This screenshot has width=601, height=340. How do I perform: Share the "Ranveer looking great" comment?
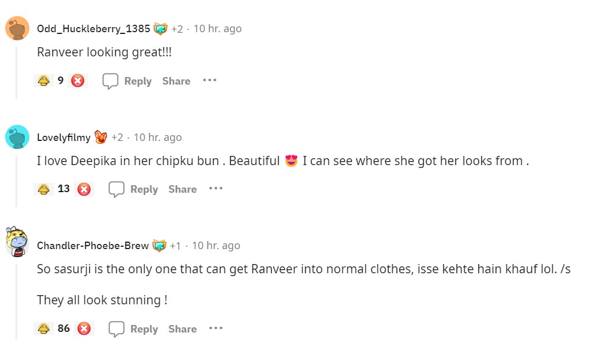[176, 81]
